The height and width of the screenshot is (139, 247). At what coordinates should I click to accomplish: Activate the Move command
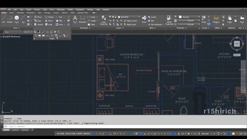coord(38,17)
